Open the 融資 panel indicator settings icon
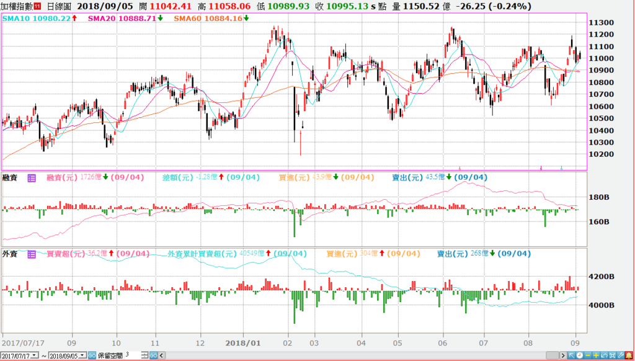This screenshot has width=635, height=361. tap(32, 177)
